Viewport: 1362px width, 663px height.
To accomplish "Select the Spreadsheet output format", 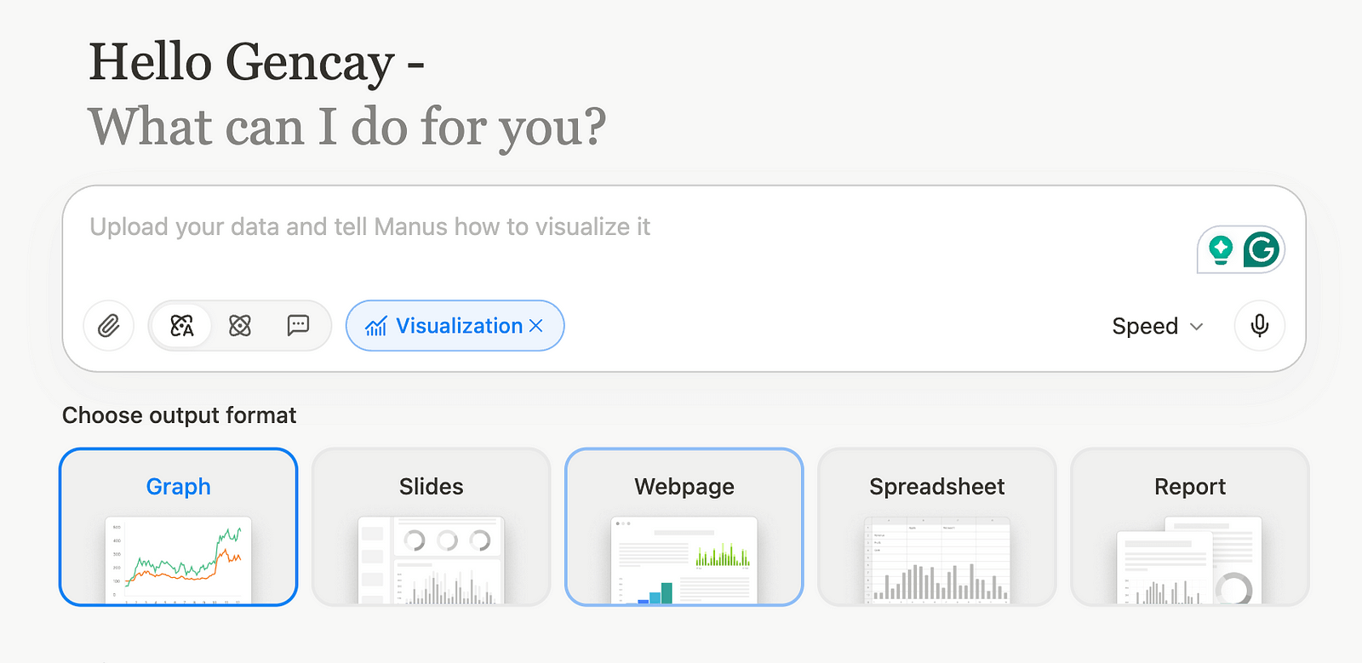I will pos(936,487).
